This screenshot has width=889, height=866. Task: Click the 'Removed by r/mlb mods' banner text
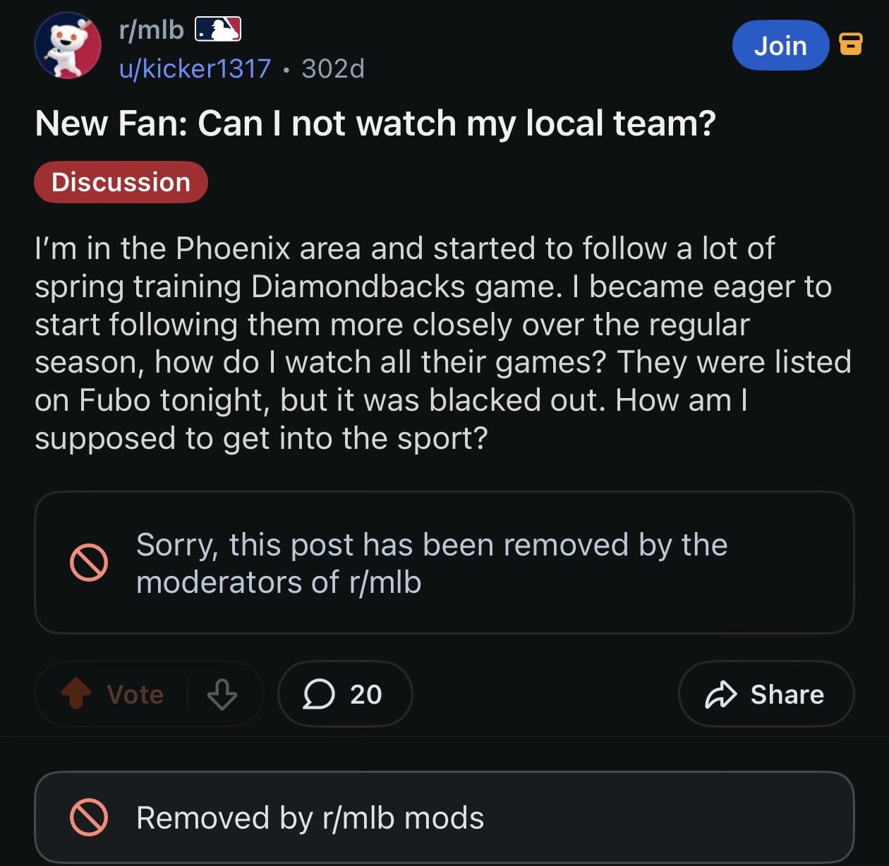coord(310,818)
